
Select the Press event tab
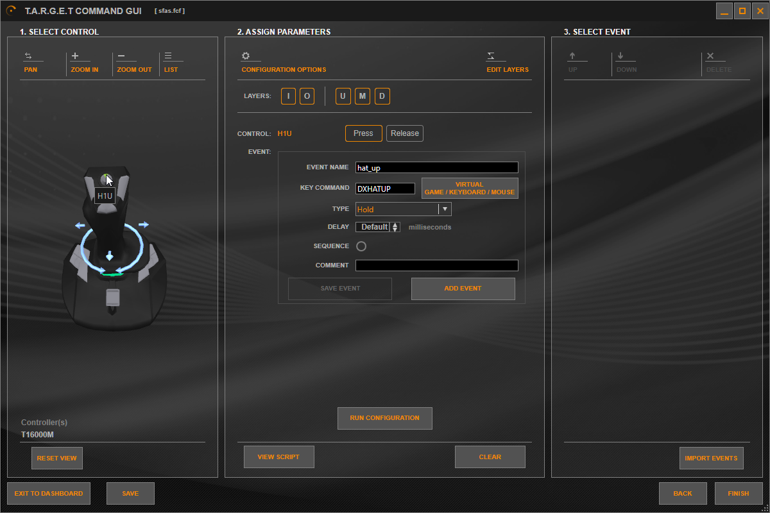click(x=363, y=133)
